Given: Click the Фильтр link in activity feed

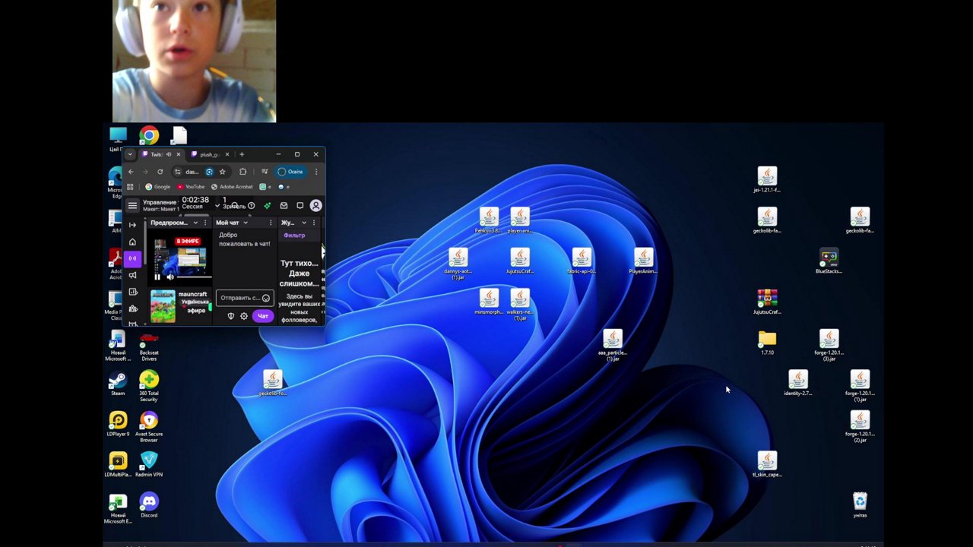Looking at the screenshot, I should (294, 236).
